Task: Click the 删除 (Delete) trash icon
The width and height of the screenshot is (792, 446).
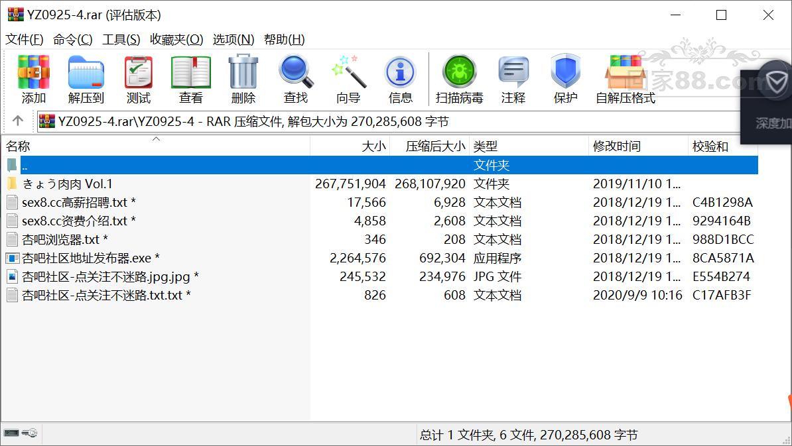Action: [x=243, y=73]
